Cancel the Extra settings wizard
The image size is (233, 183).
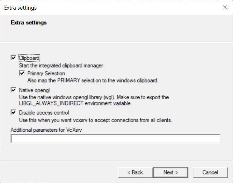tap(210, 172)
